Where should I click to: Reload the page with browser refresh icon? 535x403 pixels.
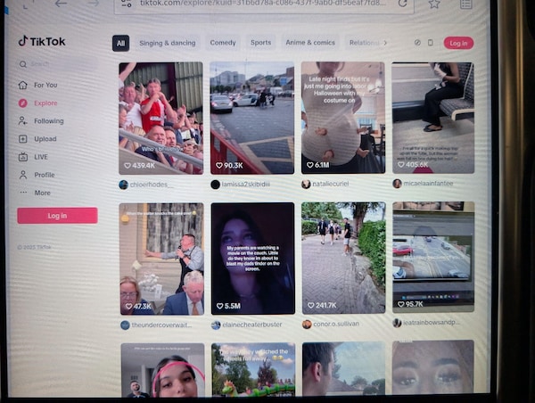[x=402, y=4]
